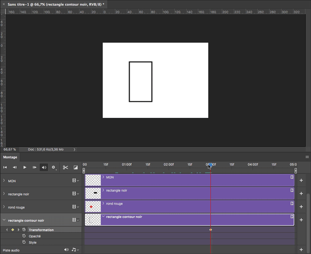Viewport: 311px width, 254px height.
Task: Open timeline playback settings gear
Action: coord(54,167)
